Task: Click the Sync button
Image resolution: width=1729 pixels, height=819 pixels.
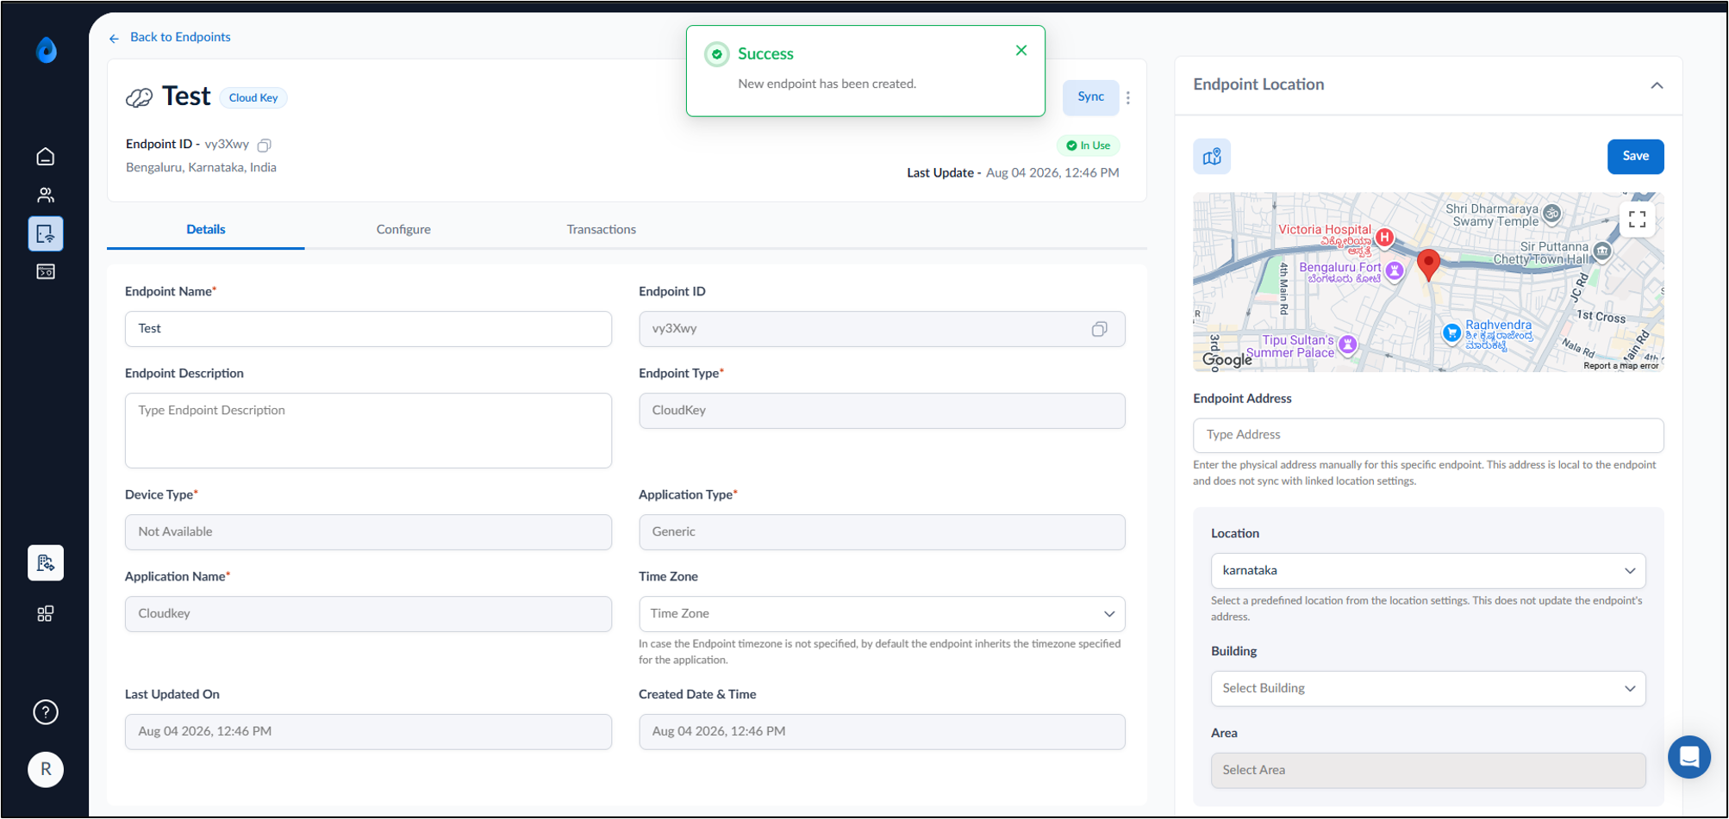Action: 1090,97
